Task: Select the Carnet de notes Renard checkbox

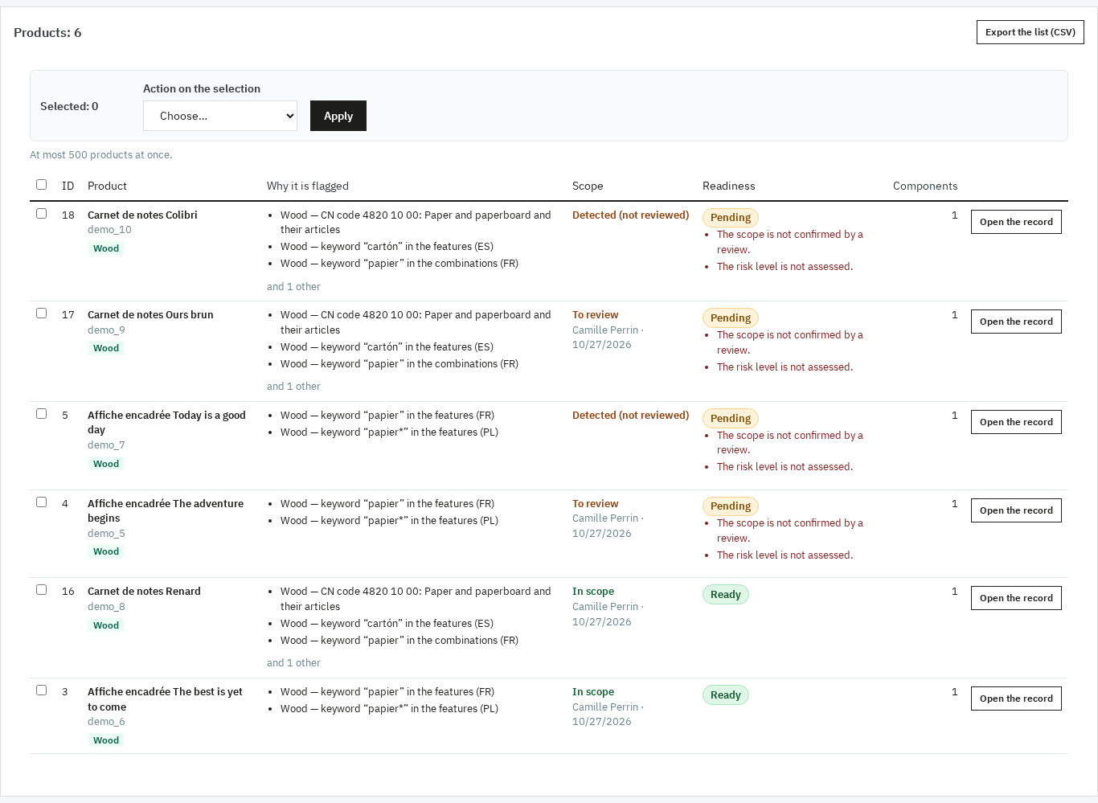Action: coord(42,590)
